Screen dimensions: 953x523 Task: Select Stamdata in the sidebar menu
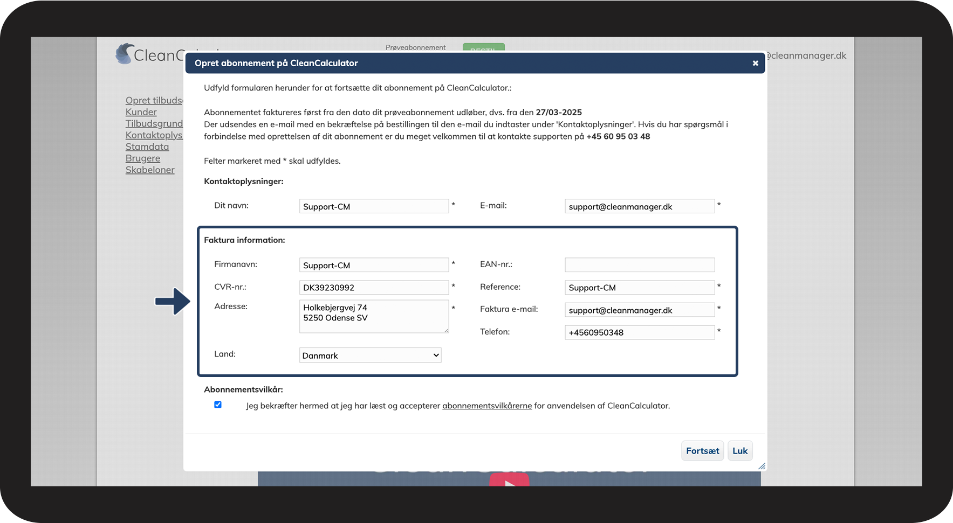point(147,147)
